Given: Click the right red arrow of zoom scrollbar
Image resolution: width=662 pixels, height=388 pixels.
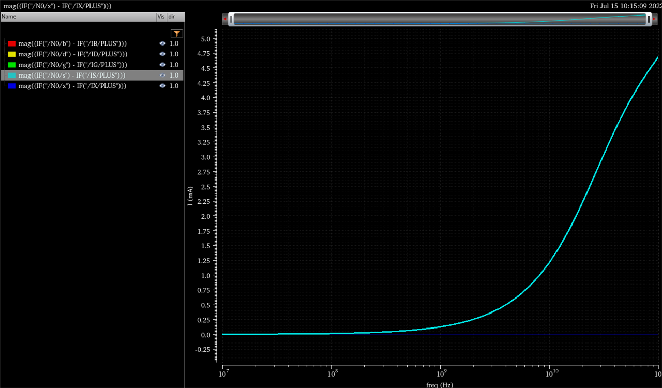Looking at the screenshot, I should [655, 19].
